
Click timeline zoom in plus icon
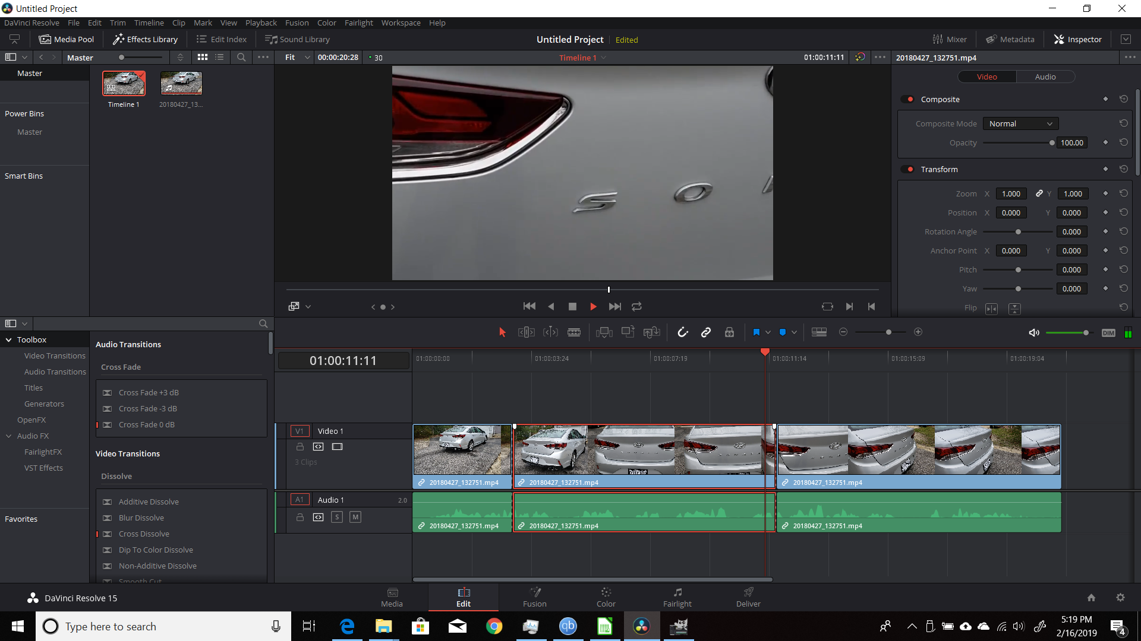click(918, 332)
